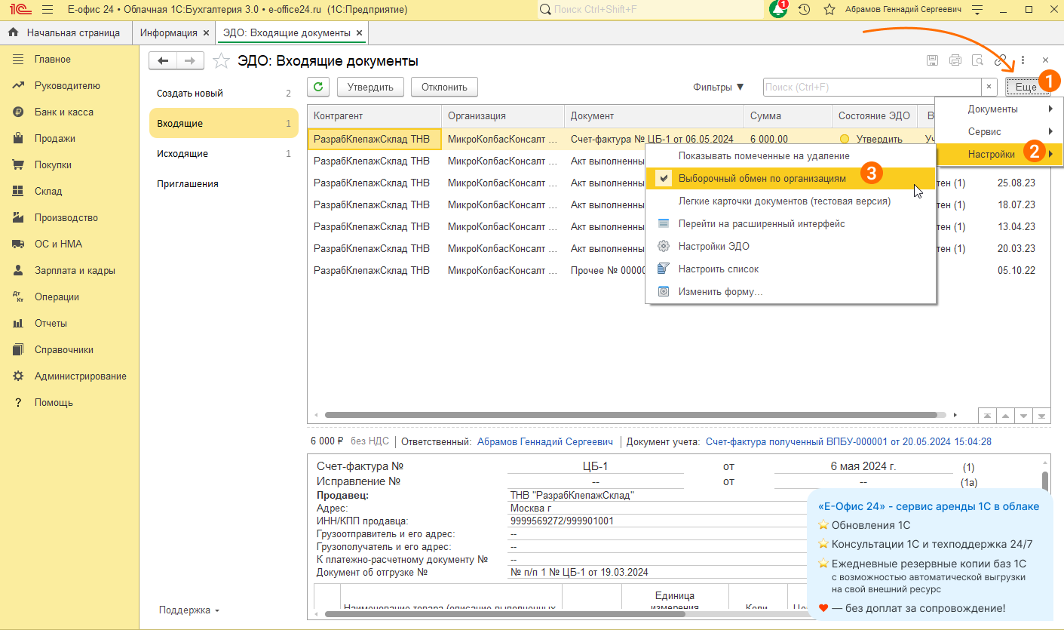Click the save diskette icon
The width and height of the screenshot is (1064, 630).
coord(932,60)
